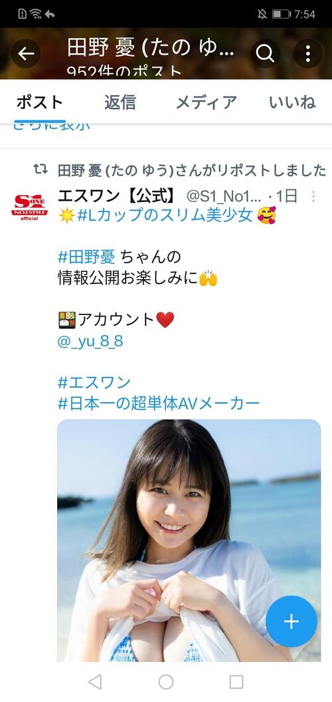Open profile search with magnifier icon

point(266,54)
